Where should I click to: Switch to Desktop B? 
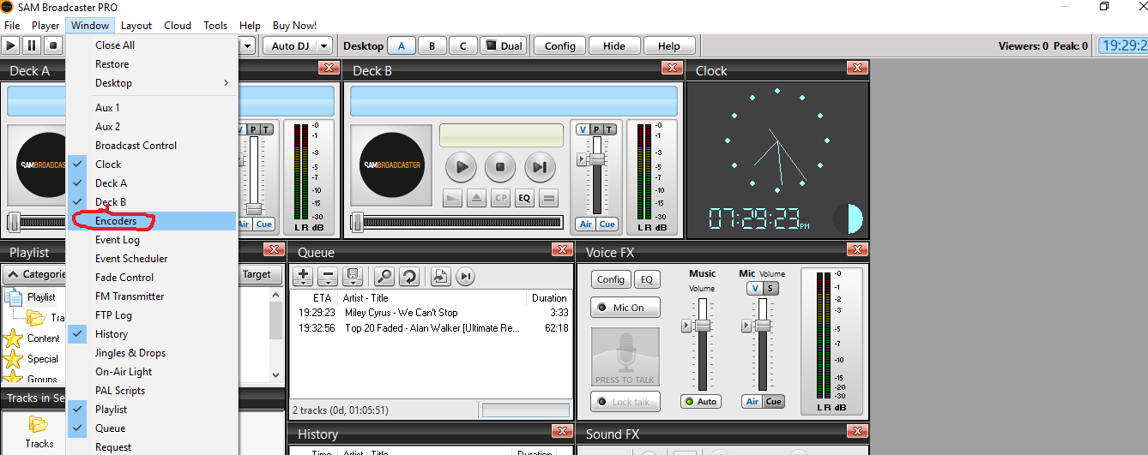[x=432, y=46]
